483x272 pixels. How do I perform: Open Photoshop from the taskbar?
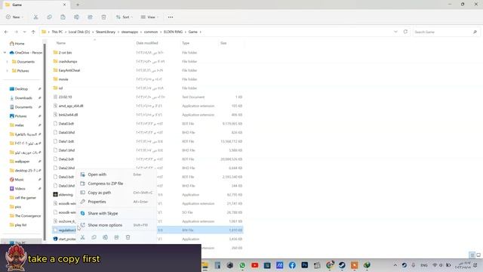[305, 265]
